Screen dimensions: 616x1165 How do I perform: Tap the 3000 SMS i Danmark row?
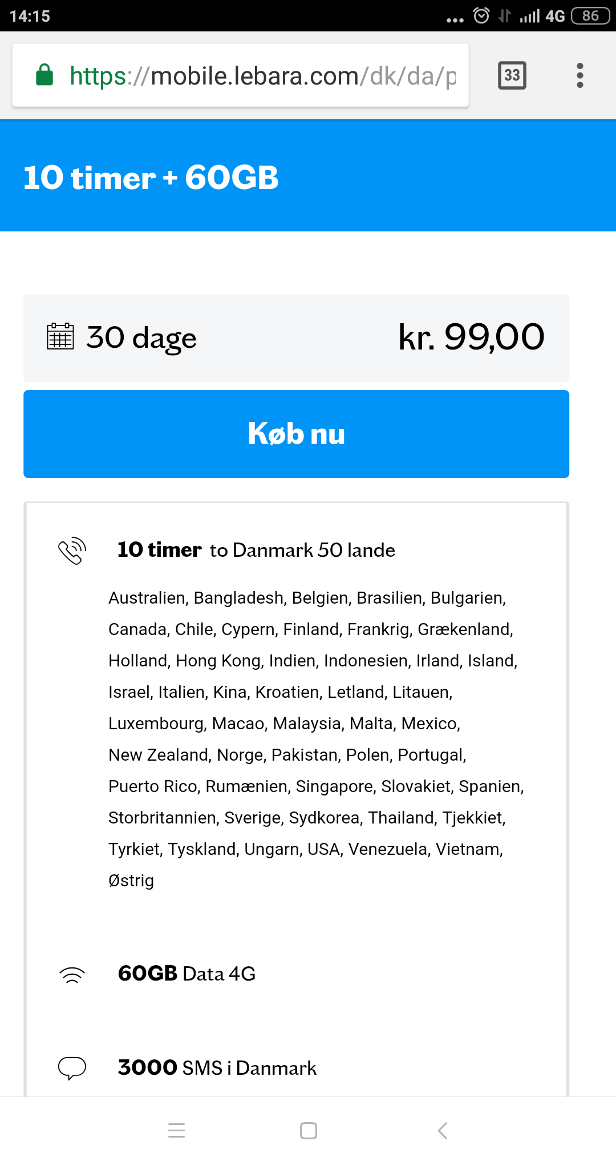(x=217, y=1068)
